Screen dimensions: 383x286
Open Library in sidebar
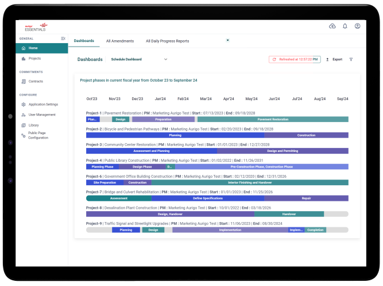coord(33,125)
